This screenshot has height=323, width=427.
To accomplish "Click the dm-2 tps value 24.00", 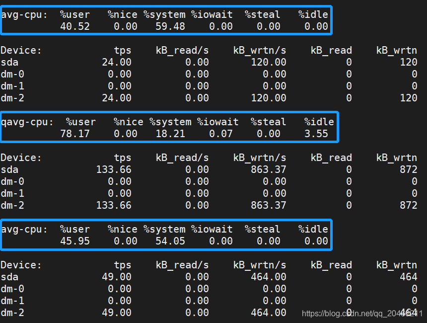I will pos(117,98).
